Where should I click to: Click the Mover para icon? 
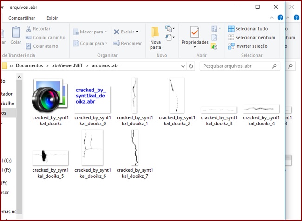76,32
